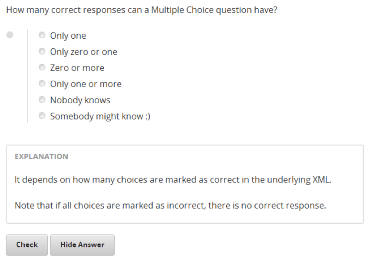Click the "Zero or more" label text
This screenshot has height=258, width=373.
[77, 68]
